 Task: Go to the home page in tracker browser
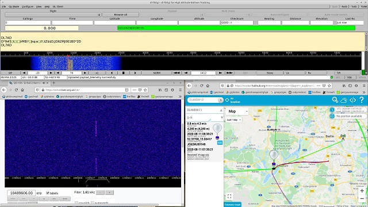pyautogui.click(x=208, y=86)
